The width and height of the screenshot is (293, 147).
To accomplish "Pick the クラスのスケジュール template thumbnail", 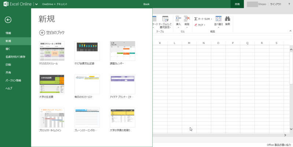I will click(x=52, y=51).
